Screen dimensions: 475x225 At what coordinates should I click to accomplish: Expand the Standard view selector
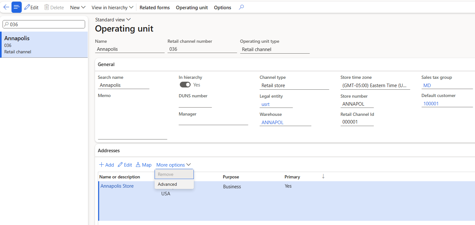coord(113,20)
